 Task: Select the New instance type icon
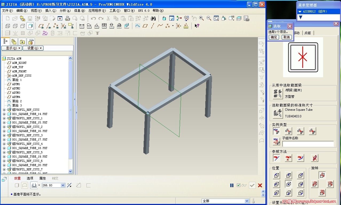click(276, 131)
